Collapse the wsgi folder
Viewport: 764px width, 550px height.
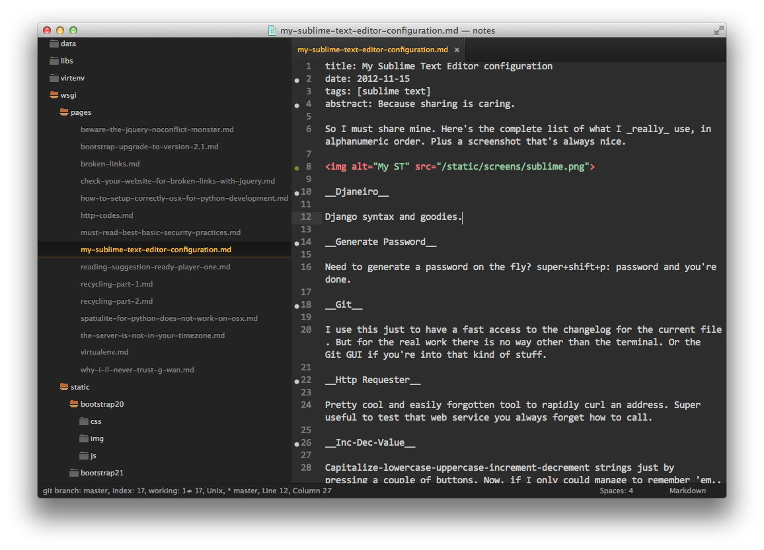pyautogui.click(x=54, y=95)
